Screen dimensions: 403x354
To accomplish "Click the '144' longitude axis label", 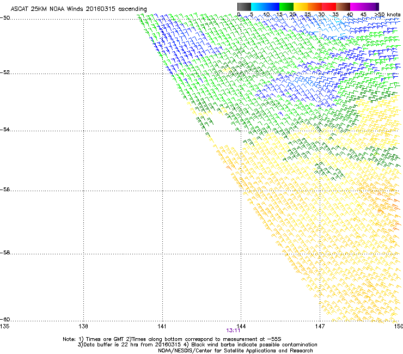I will coord(241,326).
